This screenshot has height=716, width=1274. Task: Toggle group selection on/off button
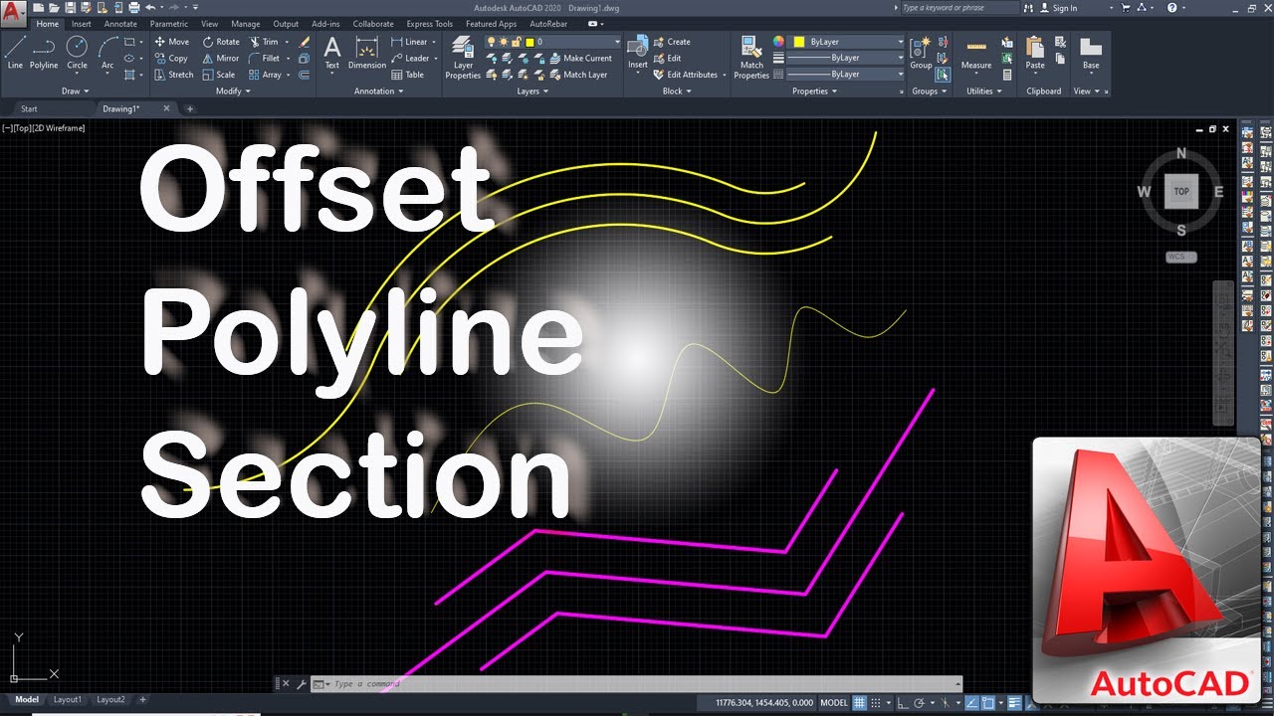943,75
